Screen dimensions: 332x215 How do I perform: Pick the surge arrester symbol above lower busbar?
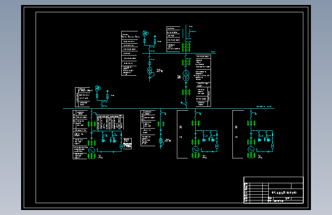[107, 95]
